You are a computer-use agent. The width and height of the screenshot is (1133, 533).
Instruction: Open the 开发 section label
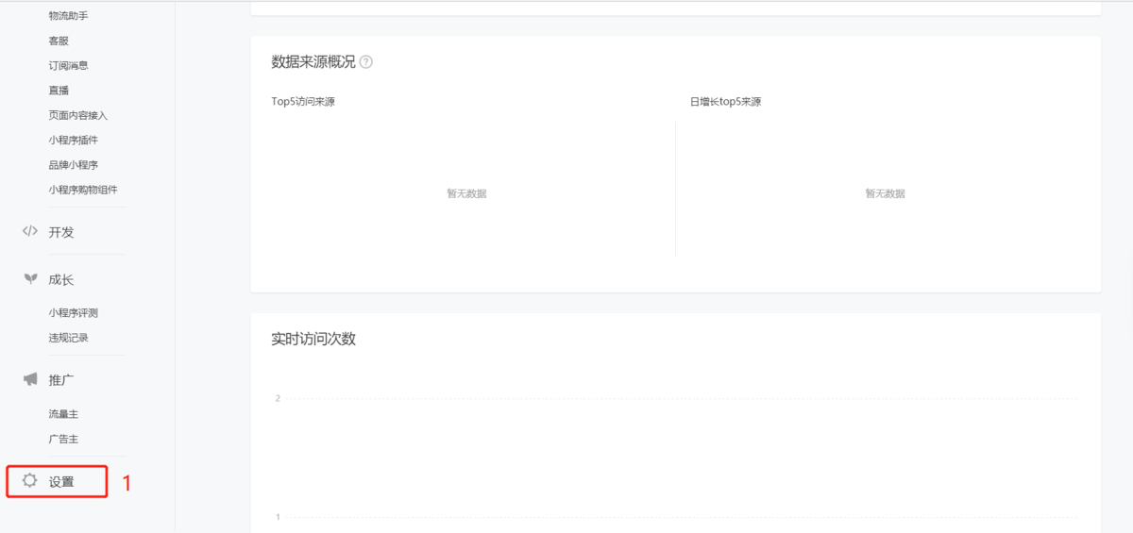(x=61, y=232)
